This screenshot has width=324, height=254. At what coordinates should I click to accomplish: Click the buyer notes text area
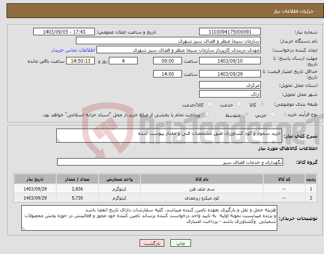pyautogui.click(x=149, y=218)
